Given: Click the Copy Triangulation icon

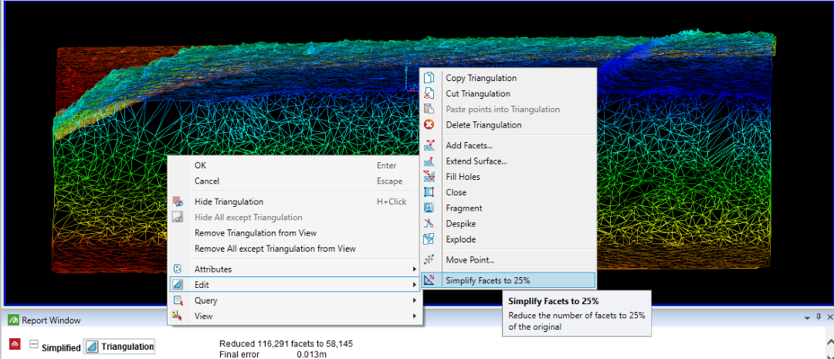Looking at the screenshot, I should click(429, 78).
